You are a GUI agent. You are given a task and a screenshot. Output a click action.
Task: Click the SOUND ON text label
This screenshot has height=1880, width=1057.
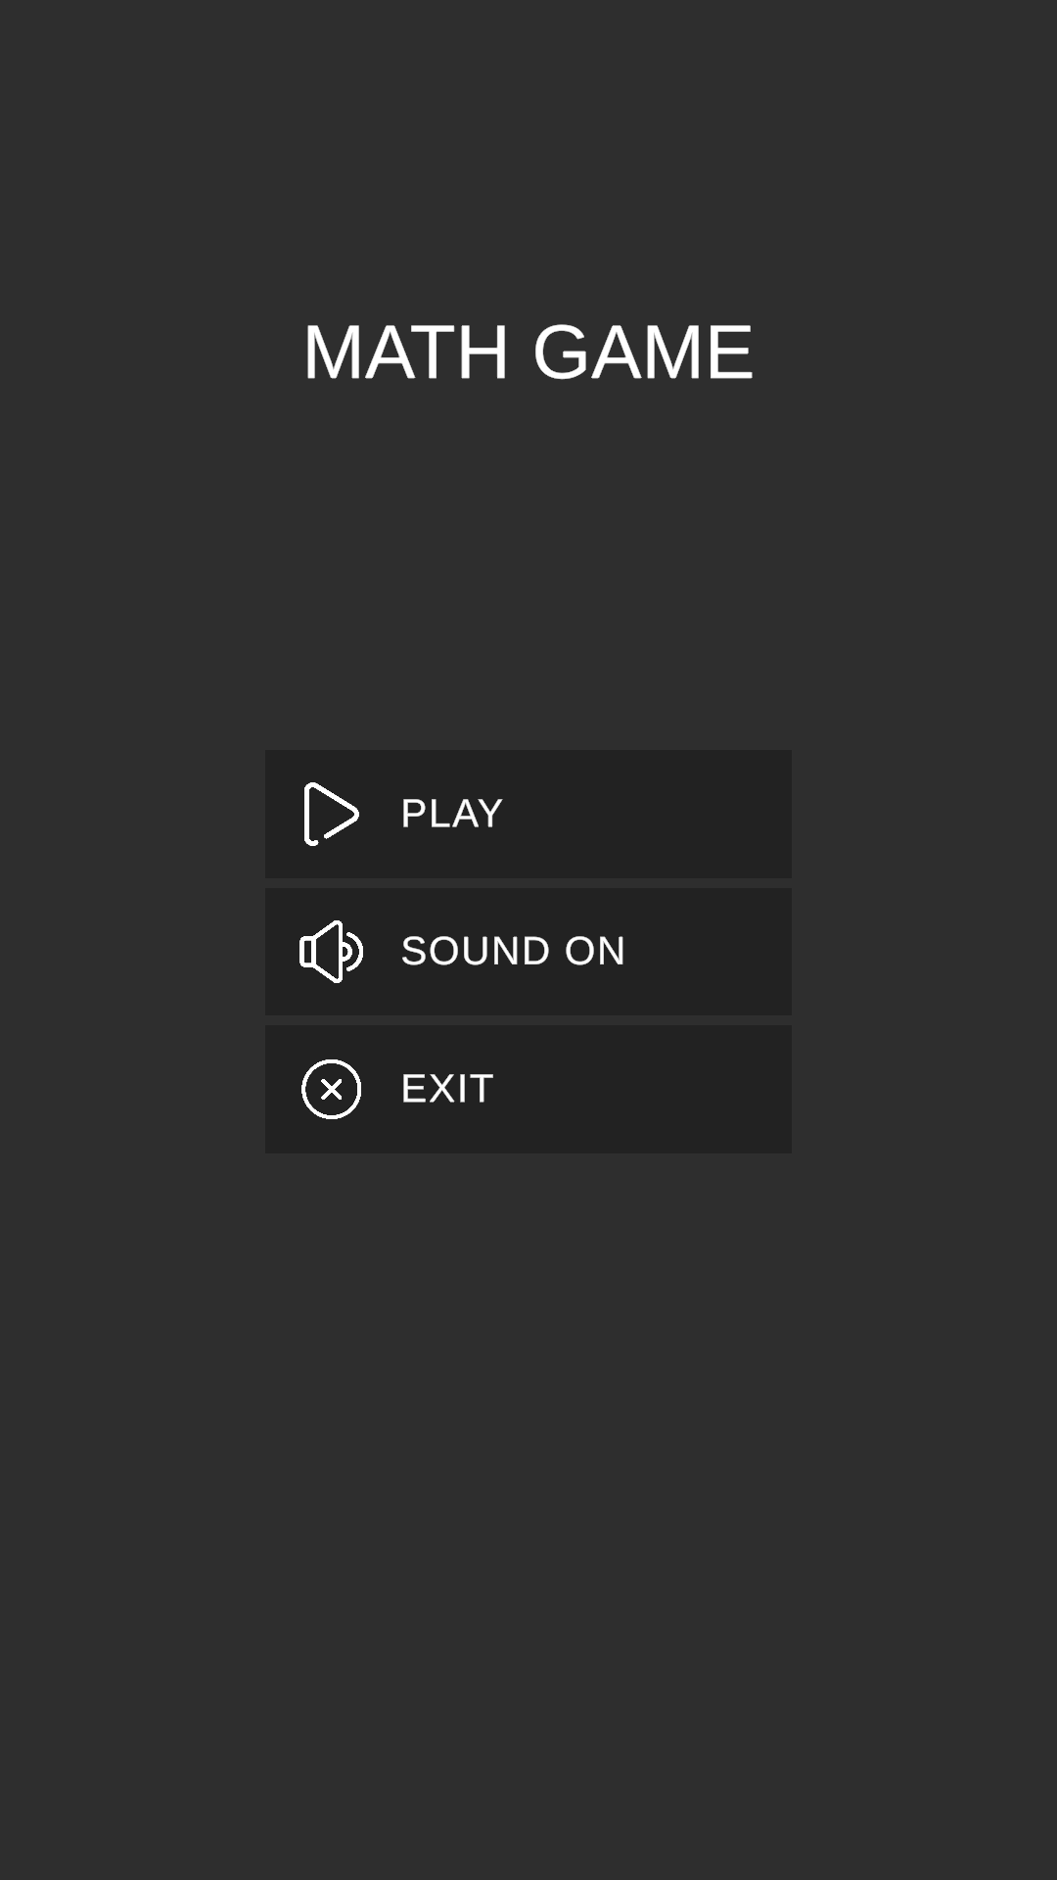(x=513, y=951)
